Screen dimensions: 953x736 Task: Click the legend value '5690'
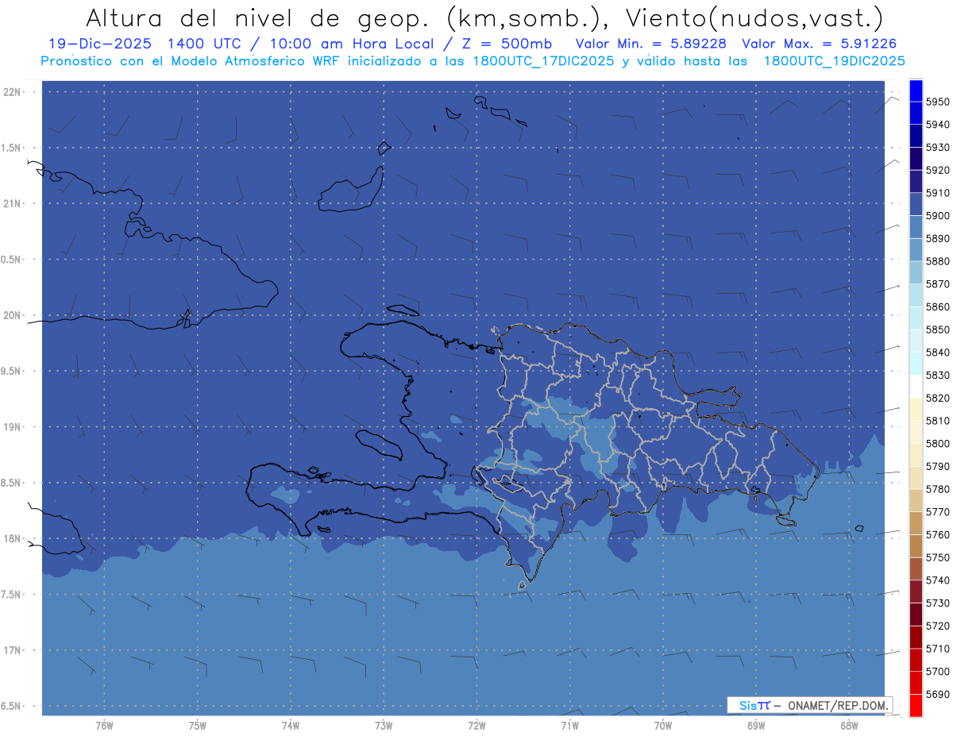937,694
